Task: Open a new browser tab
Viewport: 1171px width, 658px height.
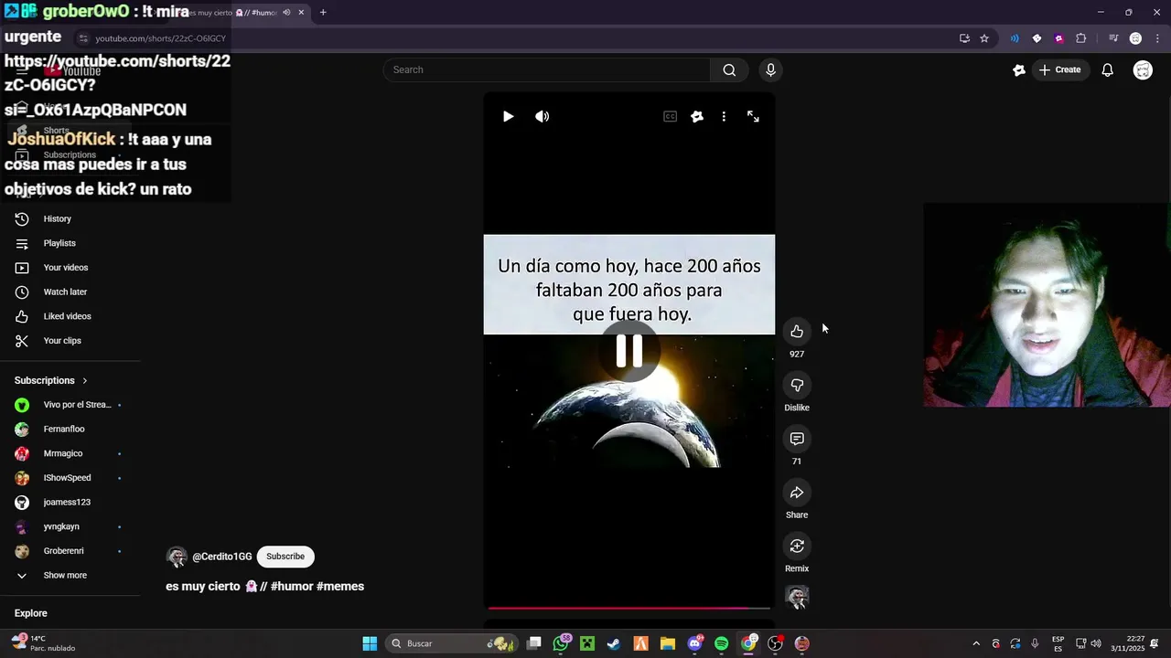Action: (323, 13)
